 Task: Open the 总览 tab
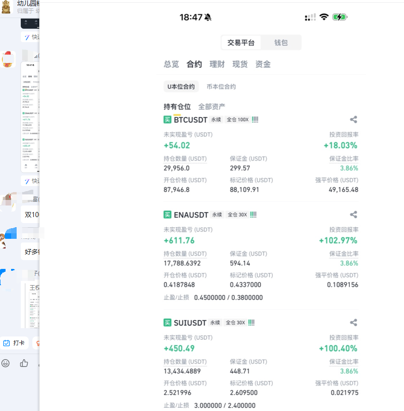171,64
